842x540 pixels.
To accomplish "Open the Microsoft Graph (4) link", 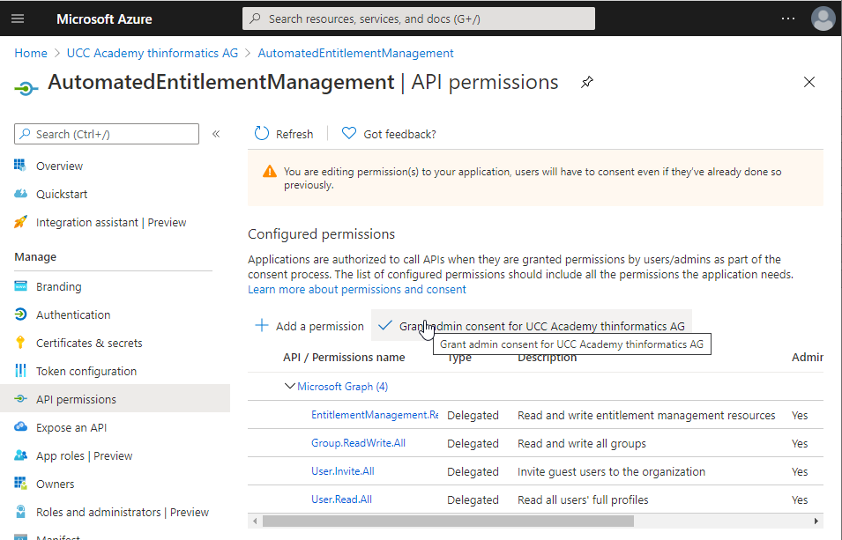I will 343,387.
